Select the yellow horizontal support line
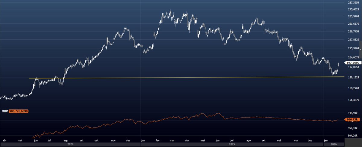The image size is (362, 147). pos(186,78)
